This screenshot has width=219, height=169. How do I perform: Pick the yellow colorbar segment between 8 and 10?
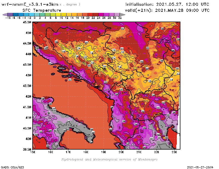[58, 14]
